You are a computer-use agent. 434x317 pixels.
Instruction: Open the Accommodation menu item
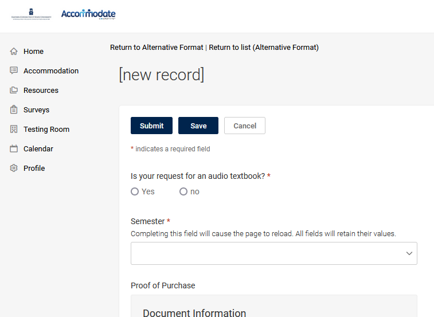coord(51,71)
